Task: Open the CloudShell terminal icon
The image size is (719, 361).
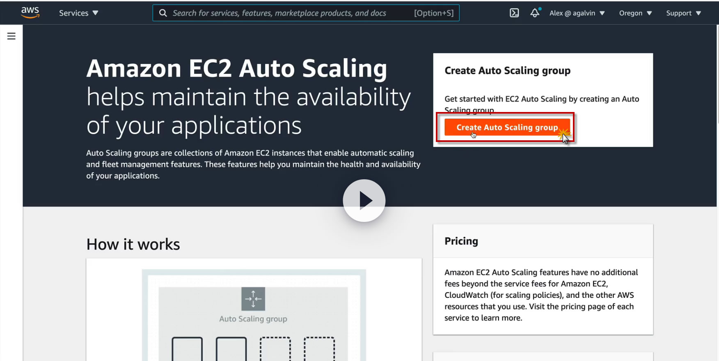Action: 514,13
